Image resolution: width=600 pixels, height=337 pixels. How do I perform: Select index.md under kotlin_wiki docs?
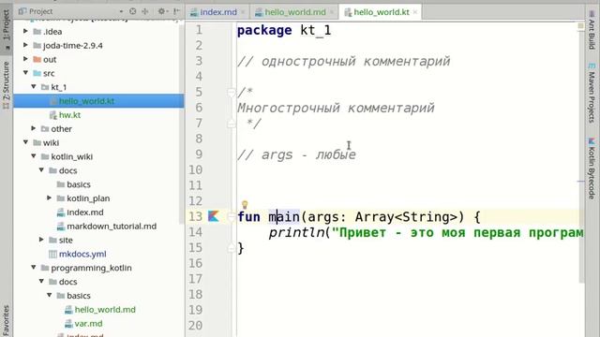coord(85,212)
